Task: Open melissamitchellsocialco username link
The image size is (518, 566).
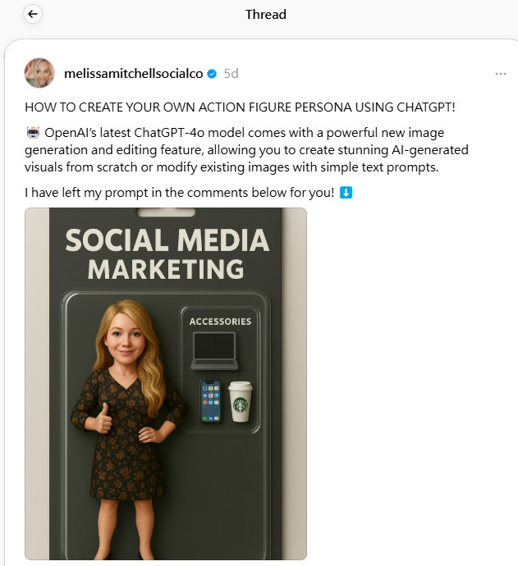Action: (133, 74)
